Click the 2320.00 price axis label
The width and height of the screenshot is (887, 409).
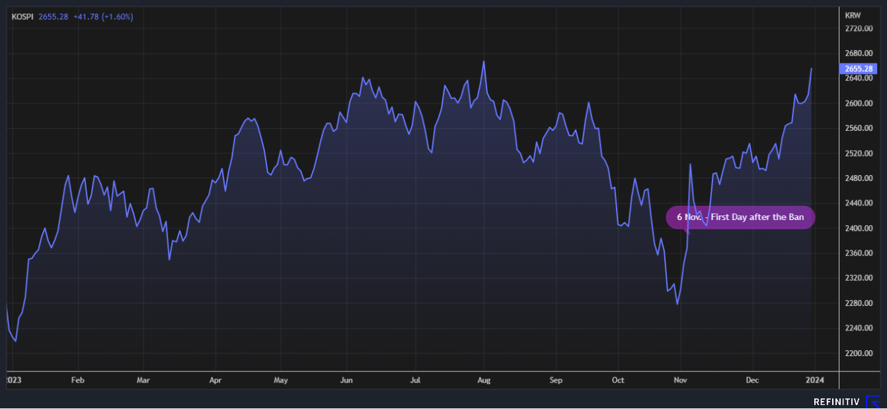point(859,278)
